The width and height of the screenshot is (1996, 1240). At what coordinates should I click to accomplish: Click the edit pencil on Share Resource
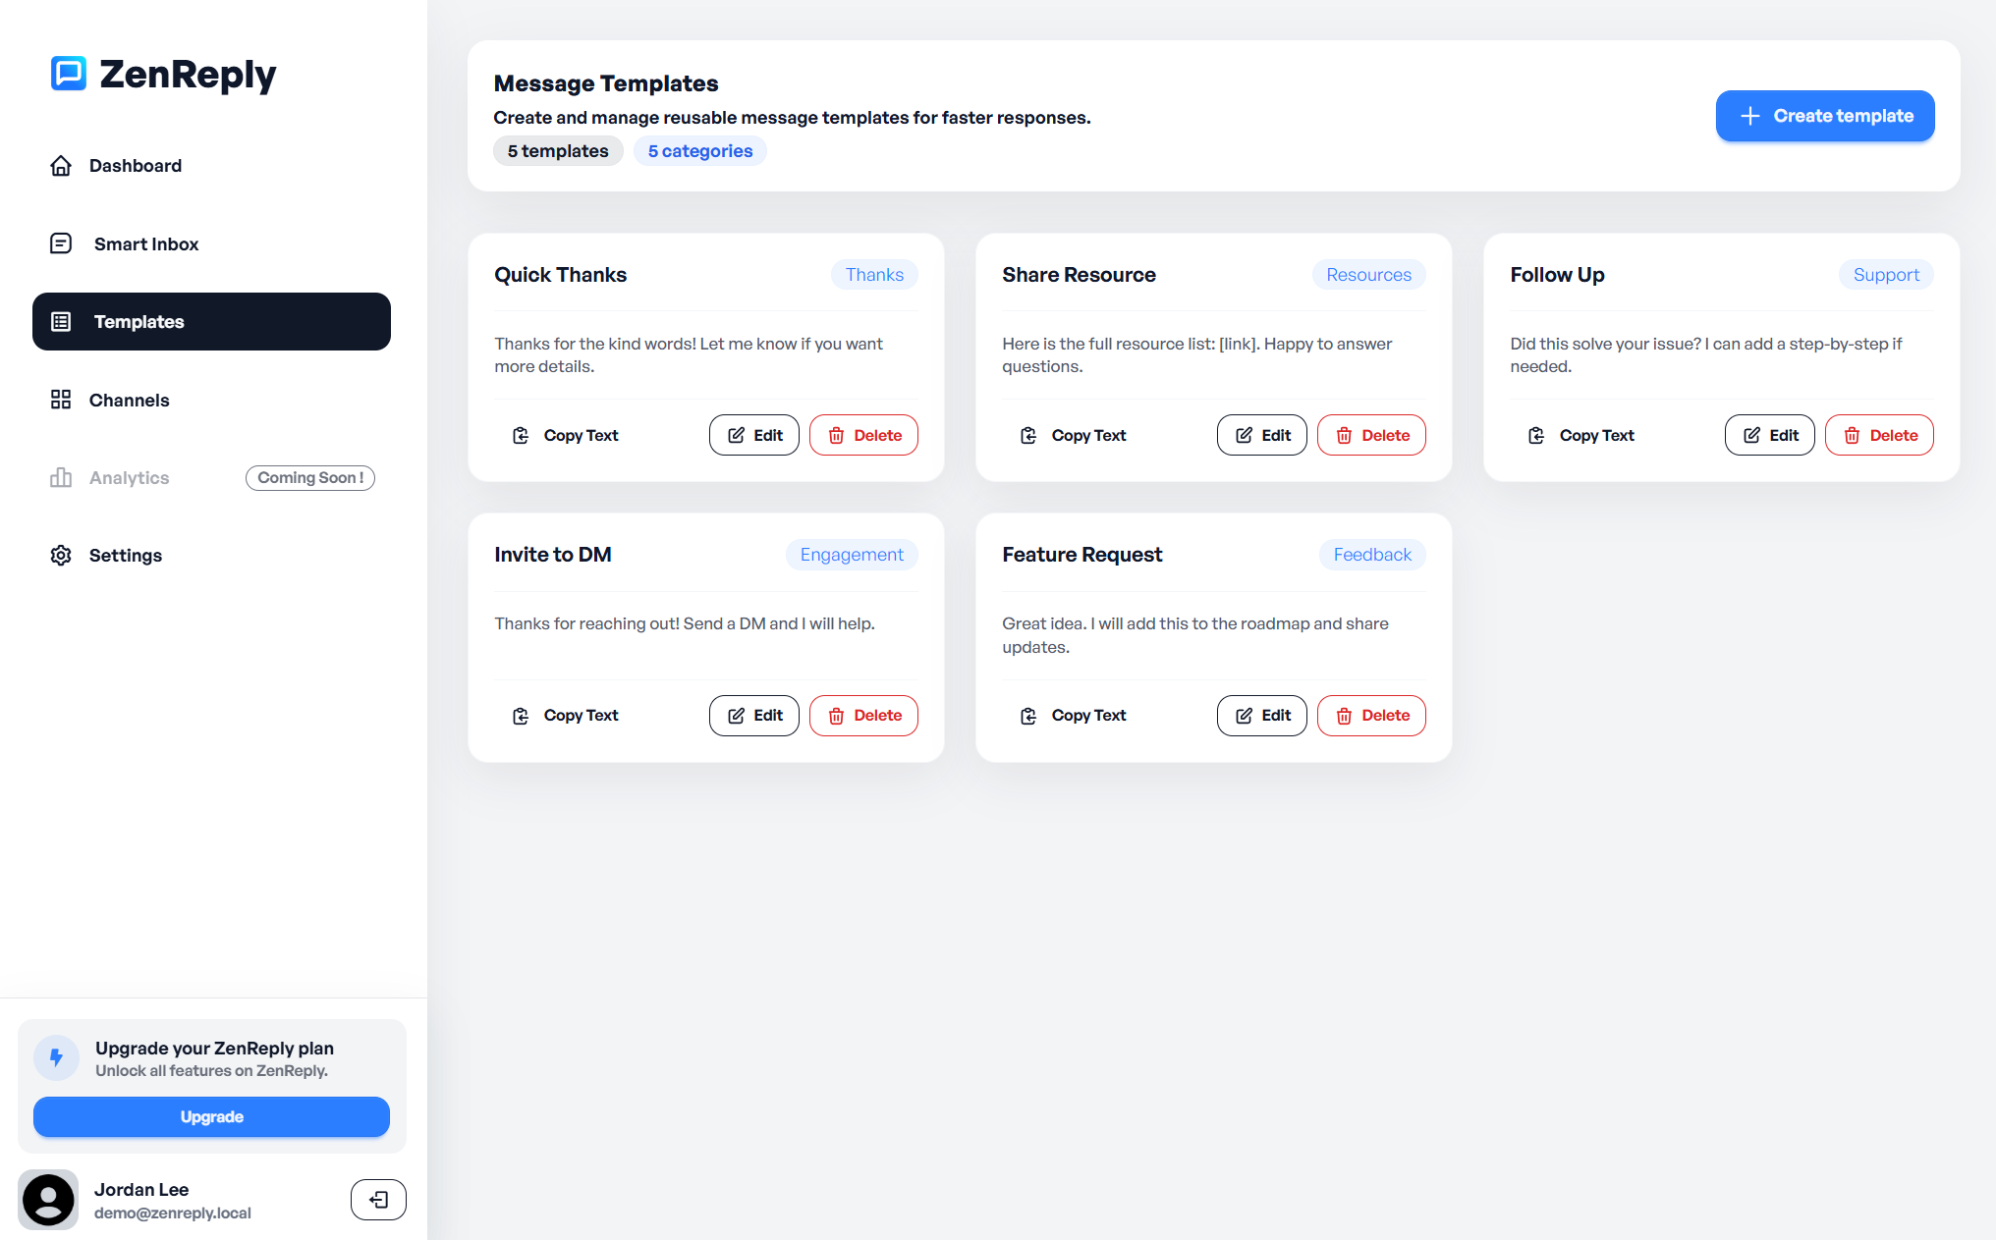tap(1244, 435)
